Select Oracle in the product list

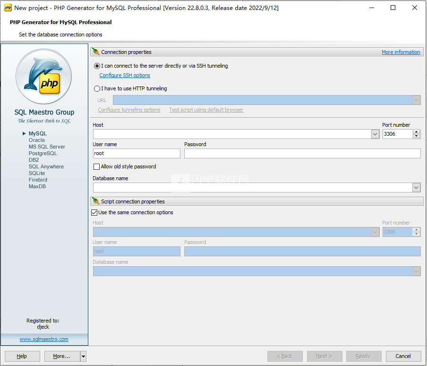(x=37, y=140)
